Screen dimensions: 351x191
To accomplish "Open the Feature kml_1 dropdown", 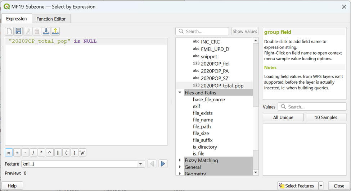I will pyautogui.click(x=141, y=164).
